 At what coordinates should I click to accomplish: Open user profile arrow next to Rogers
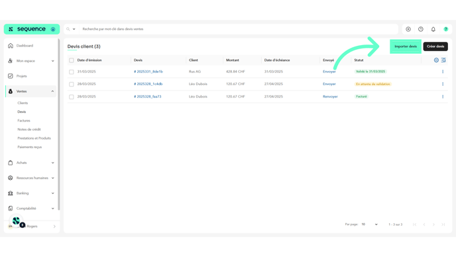54,226
